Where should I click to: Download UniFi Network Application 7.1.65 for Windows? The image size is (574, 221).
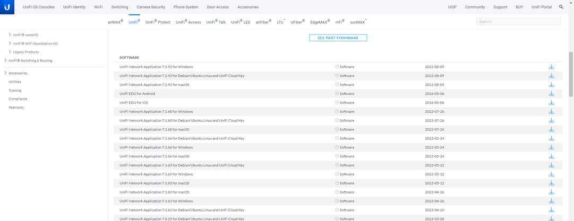(551, 174)
